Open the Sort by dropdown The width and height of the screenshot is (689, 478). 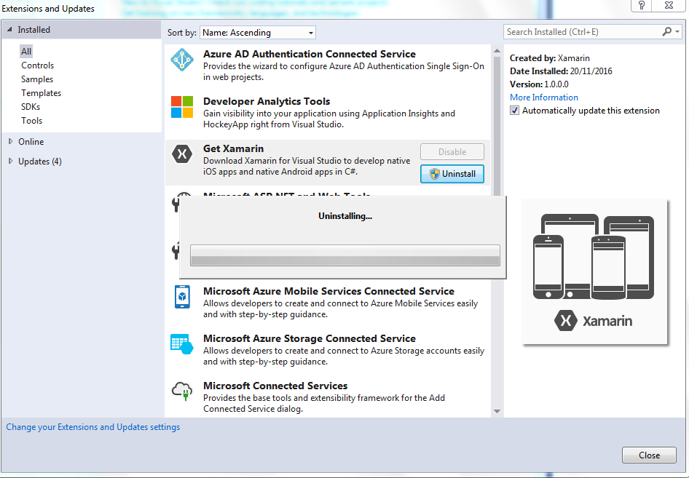coord(258,33)
